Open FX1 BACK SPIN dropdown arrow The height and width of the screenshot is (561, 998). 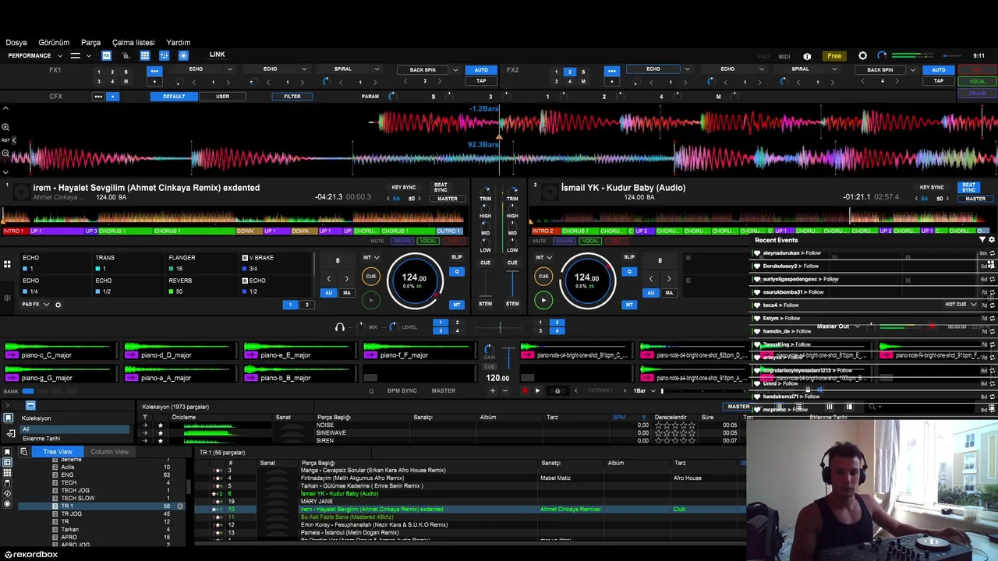[x=455, y=70]
